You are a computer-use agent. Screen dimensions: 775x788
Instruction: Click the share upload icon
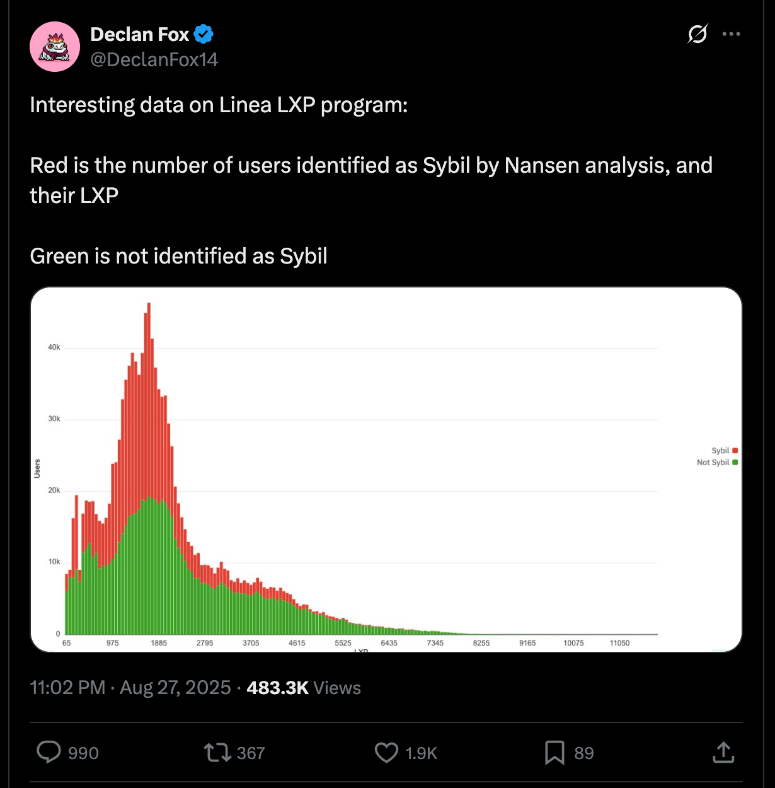pos(723,752)
